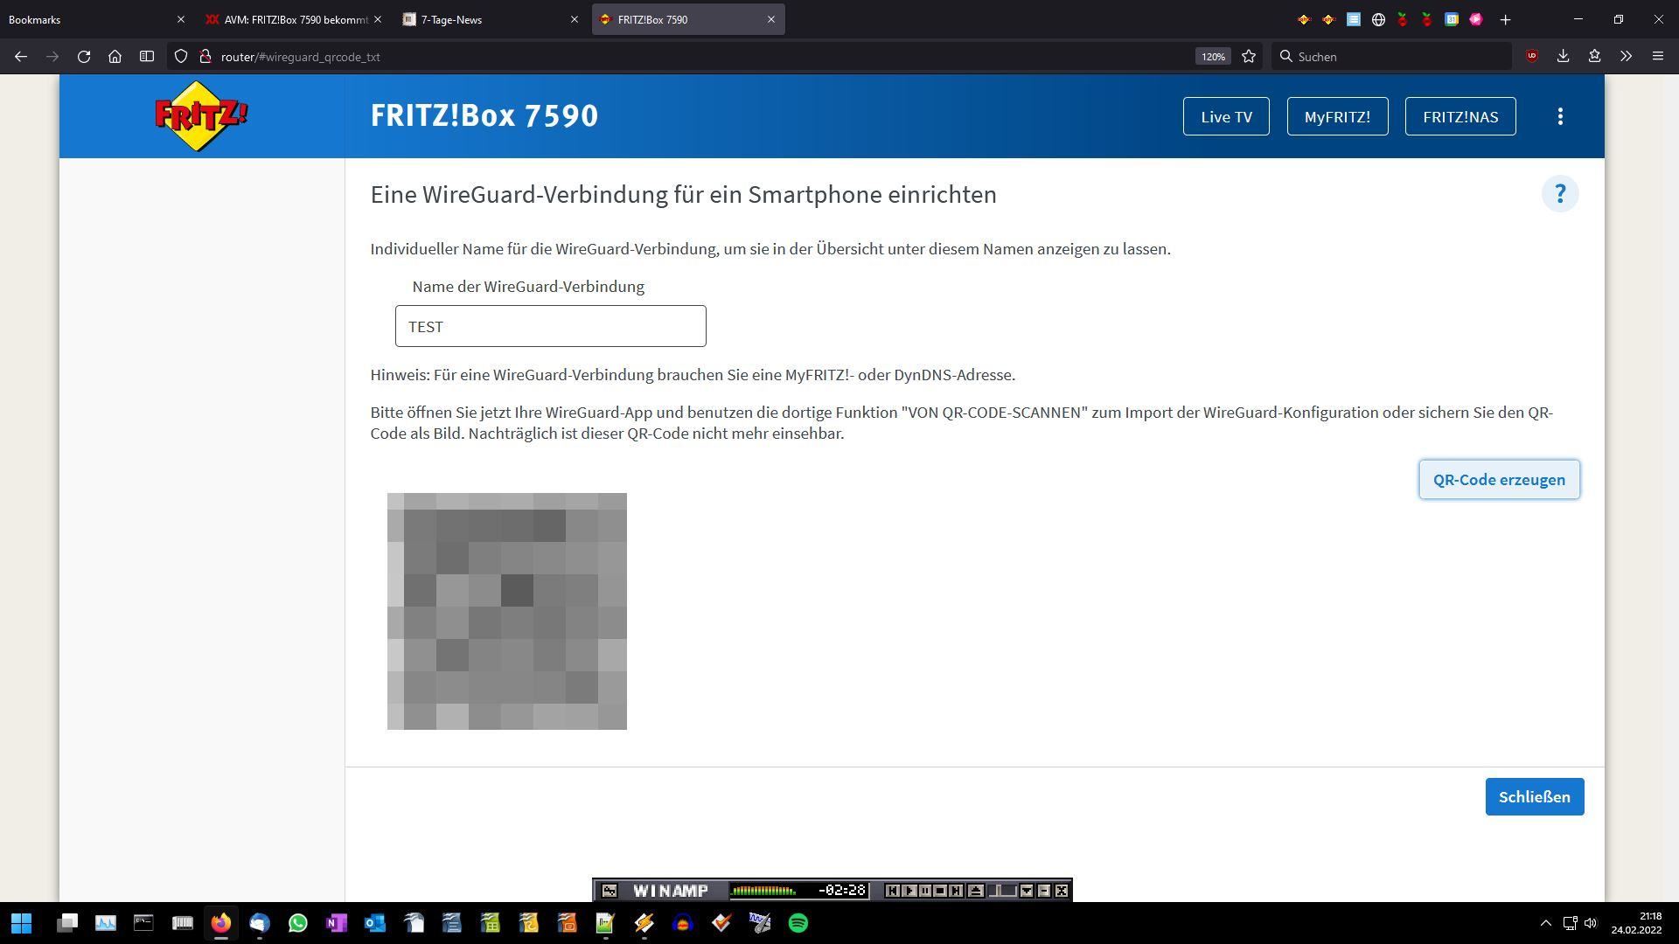Close the FRITZ!Box 7590 tab
This screenshot has height=944, width=1679.
[771, 19]
